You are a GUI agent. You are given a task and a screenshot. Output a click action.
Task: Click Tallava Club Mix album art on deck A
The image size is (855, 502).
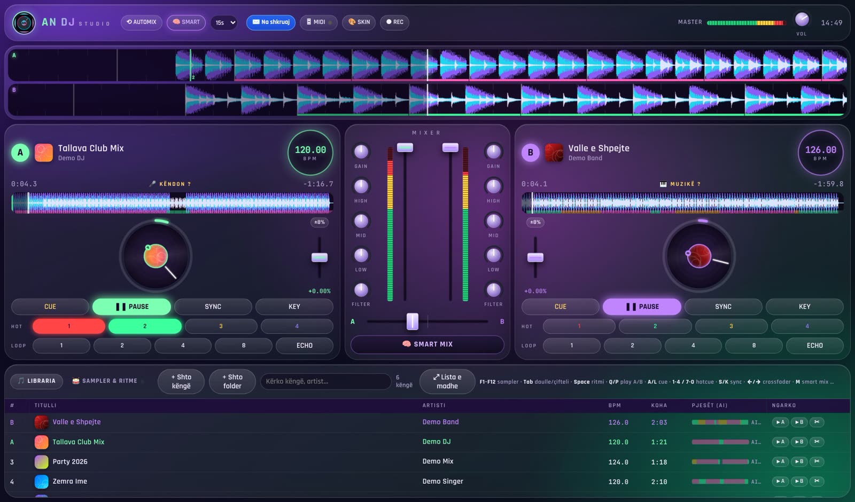[44, 153]
